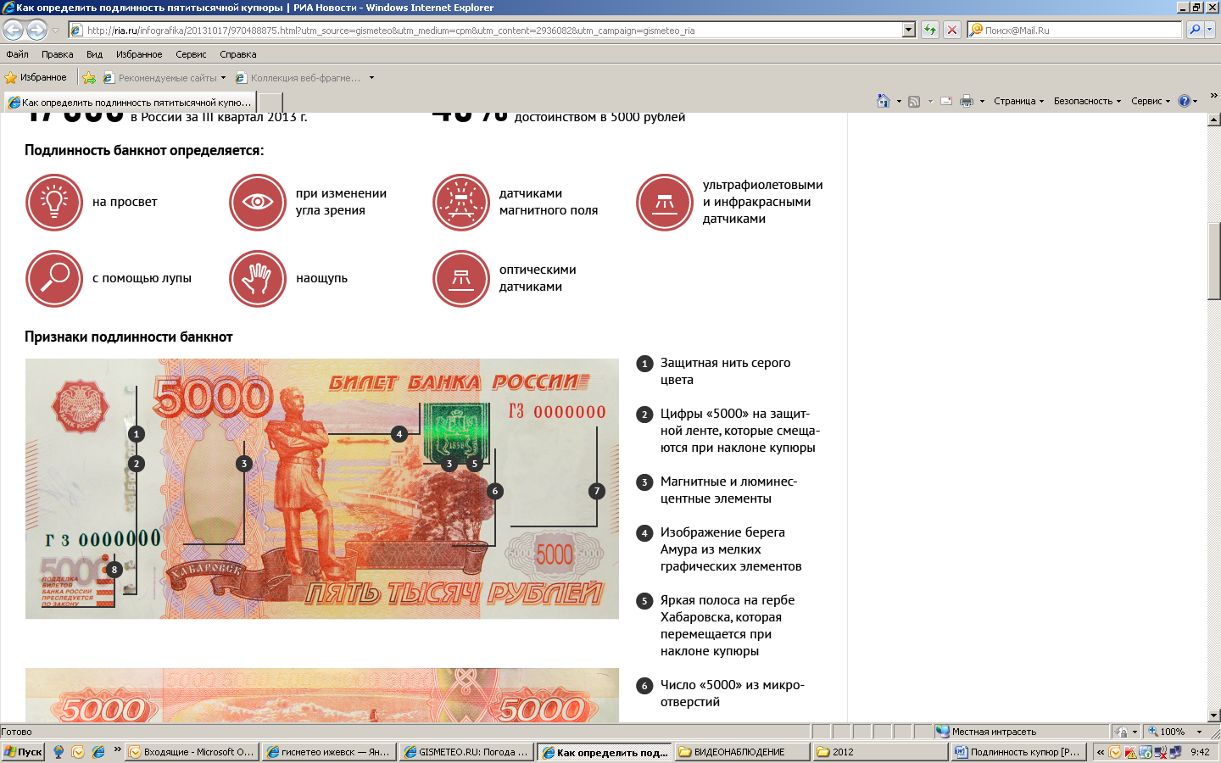Viewport: 1221px width, 763px height.
Task: Click the scroll down arrow
Action: [x=1213, y=716]
